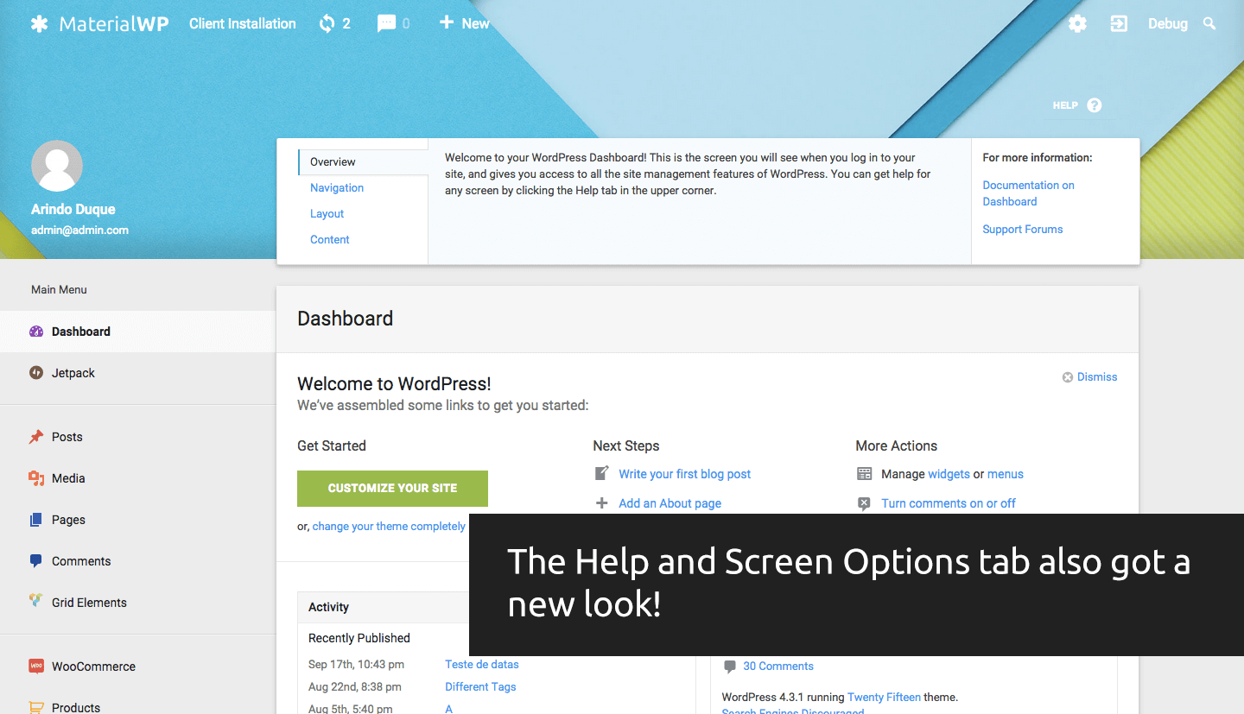1244x714 pixels.
Task: Click the Posts pushpin icon
Action: coord(36,437)
